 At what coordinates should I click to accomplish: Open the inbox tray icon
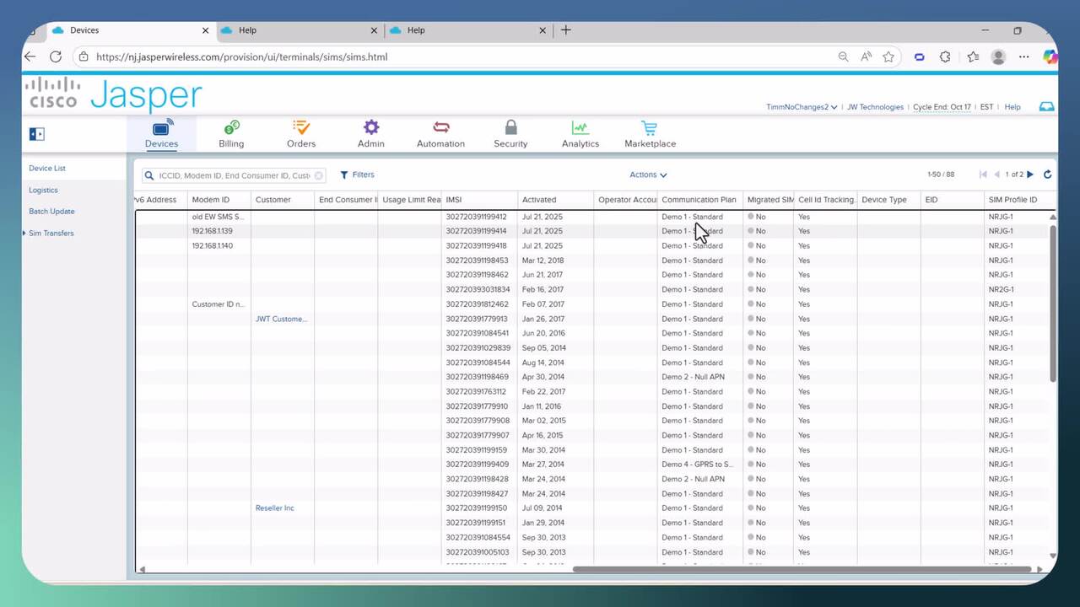click(x=1046, y=107)
